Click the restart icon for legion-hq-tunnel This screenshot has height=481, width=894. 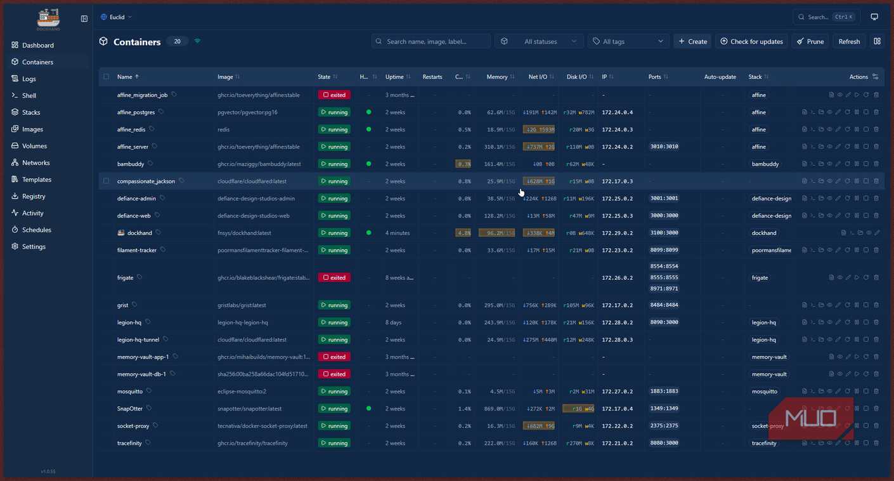(848, 339)
